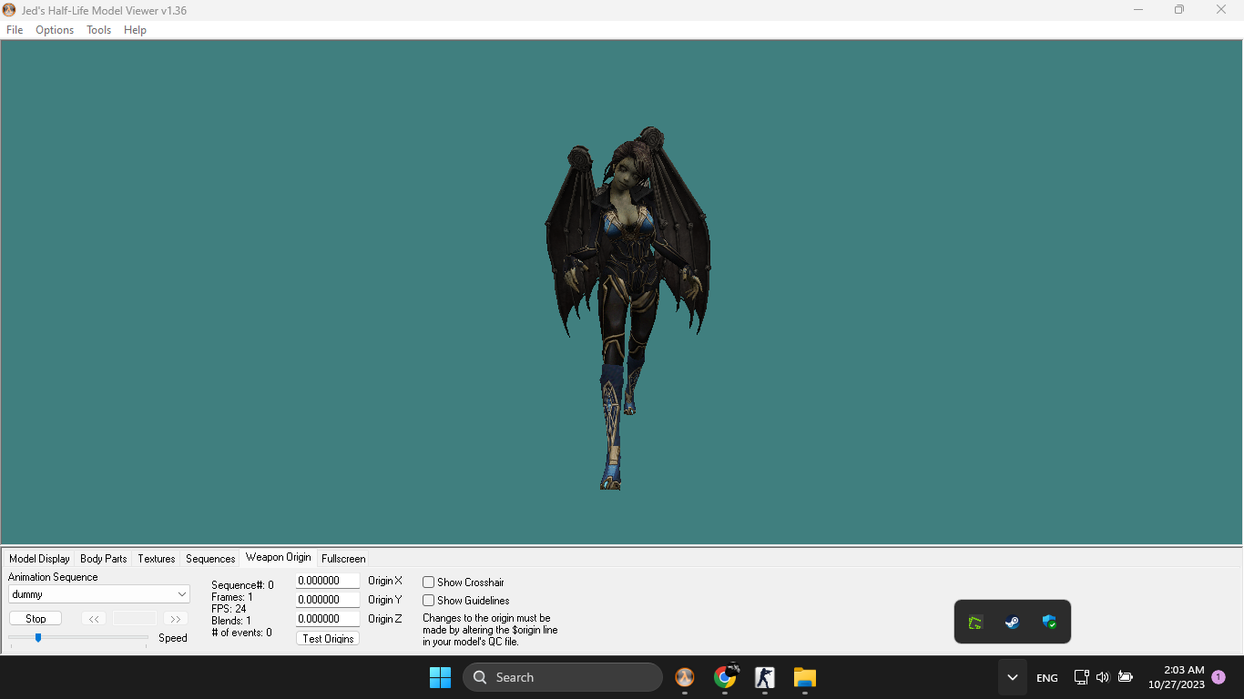The width and height of the screenshot is (1244, 699).
Task: Open Half-Life Model Viewer taskbar icon
Action: coord(684,677)
